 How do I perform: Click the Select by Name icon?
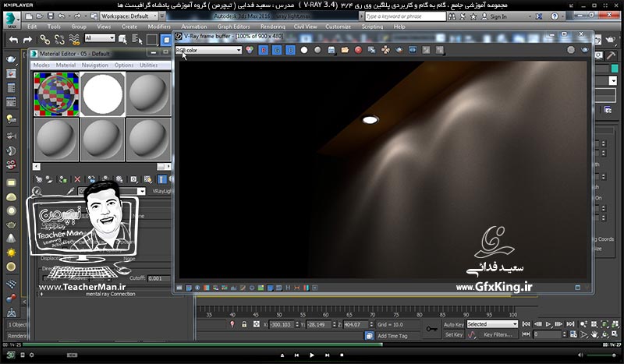point(137,40)
